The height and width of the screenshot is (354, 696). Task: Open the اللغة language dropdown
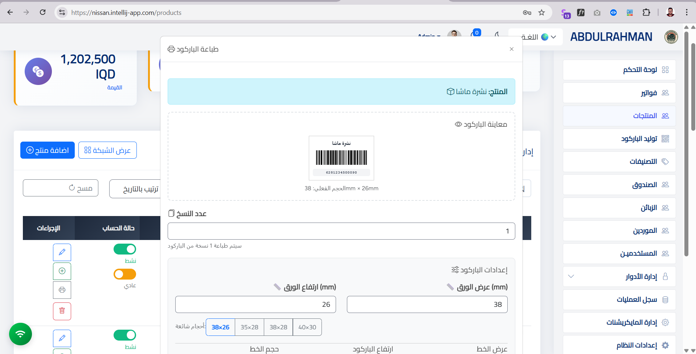(535, 37)
